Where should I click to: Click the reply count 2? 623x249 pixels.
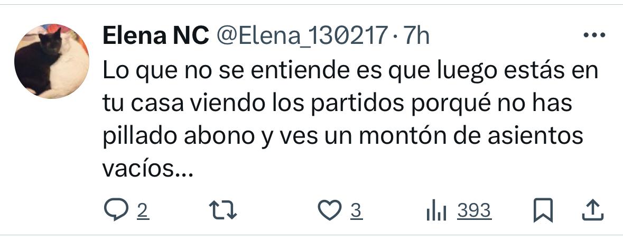click(143, 211)
